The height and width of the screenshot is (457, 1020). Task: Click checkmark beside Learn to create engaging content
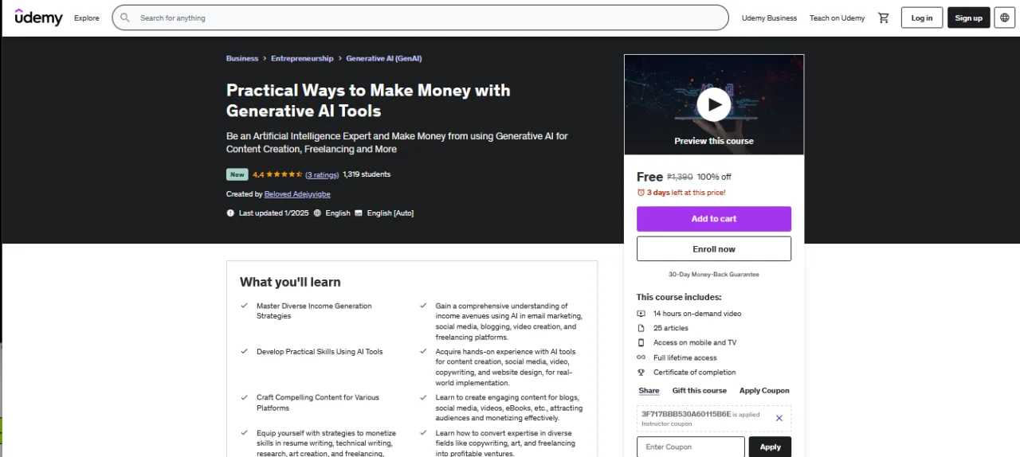(x=423, y=397)
